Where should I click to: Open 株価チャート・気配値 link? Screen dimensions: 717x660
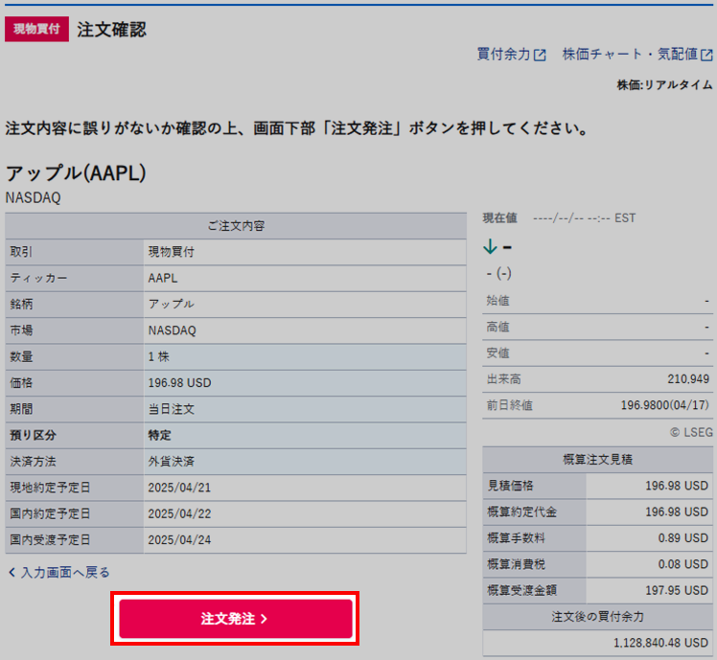[630, 55]
